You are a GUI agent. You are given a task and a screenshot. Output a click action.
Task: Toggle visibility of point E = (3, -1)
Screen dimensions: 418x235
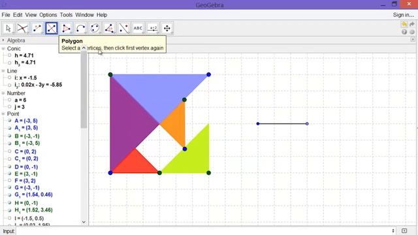[x=10, y=174]
